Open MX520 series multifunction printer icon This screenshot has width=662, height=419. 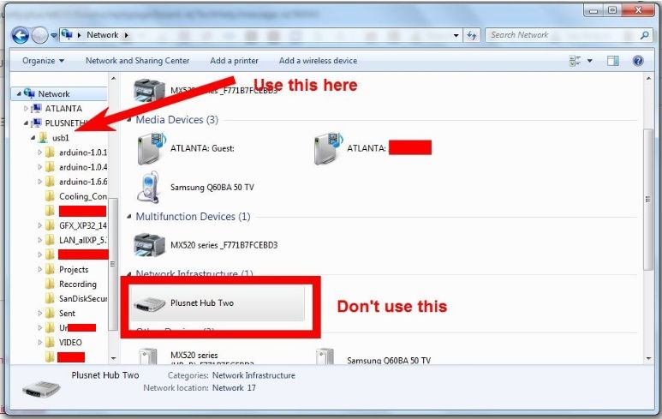coord(149,245)
